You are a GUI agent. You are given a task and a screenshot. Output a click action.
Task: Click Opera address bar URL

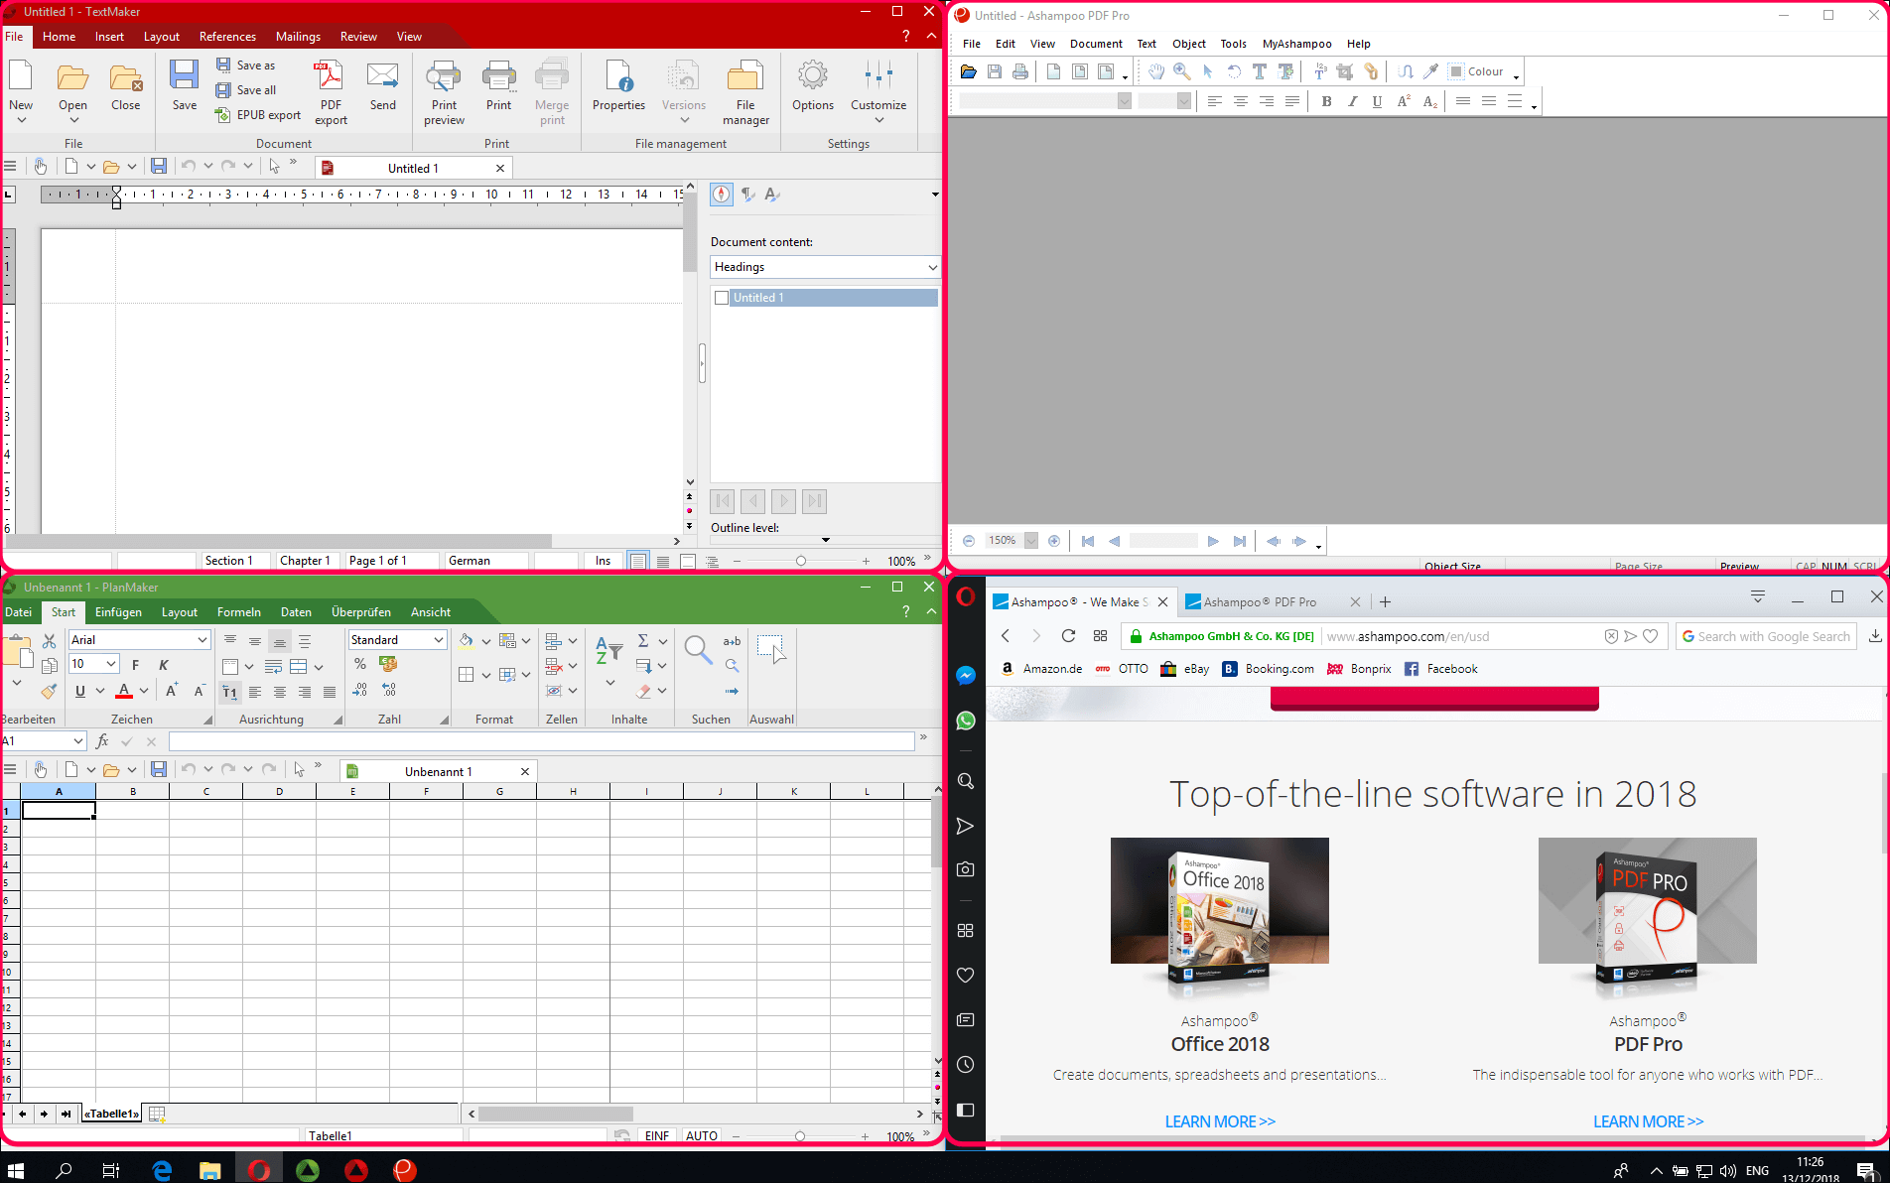[x=1409, y=636]
